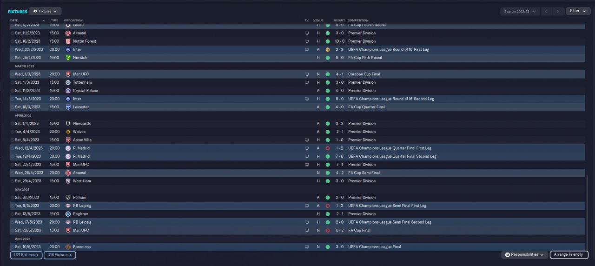Open the Season 2022/23 dropdown
The image size is (595, 266).
(520, 11)
